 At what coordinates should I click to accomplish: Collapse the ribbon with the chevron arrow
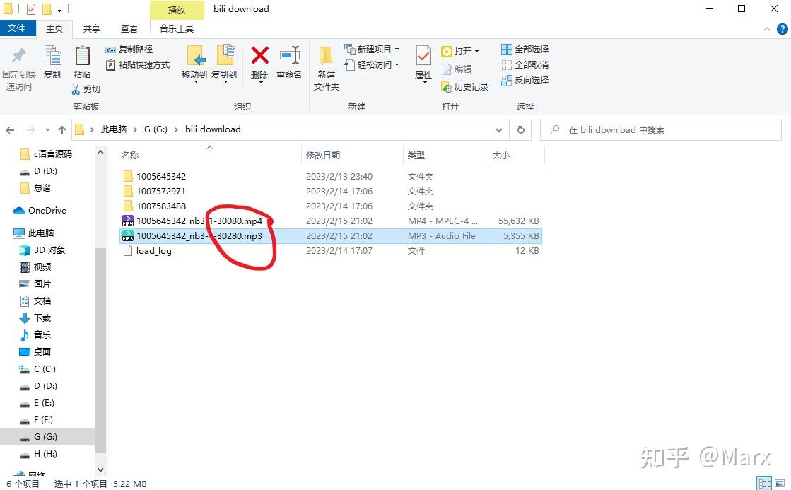[767, 29]
